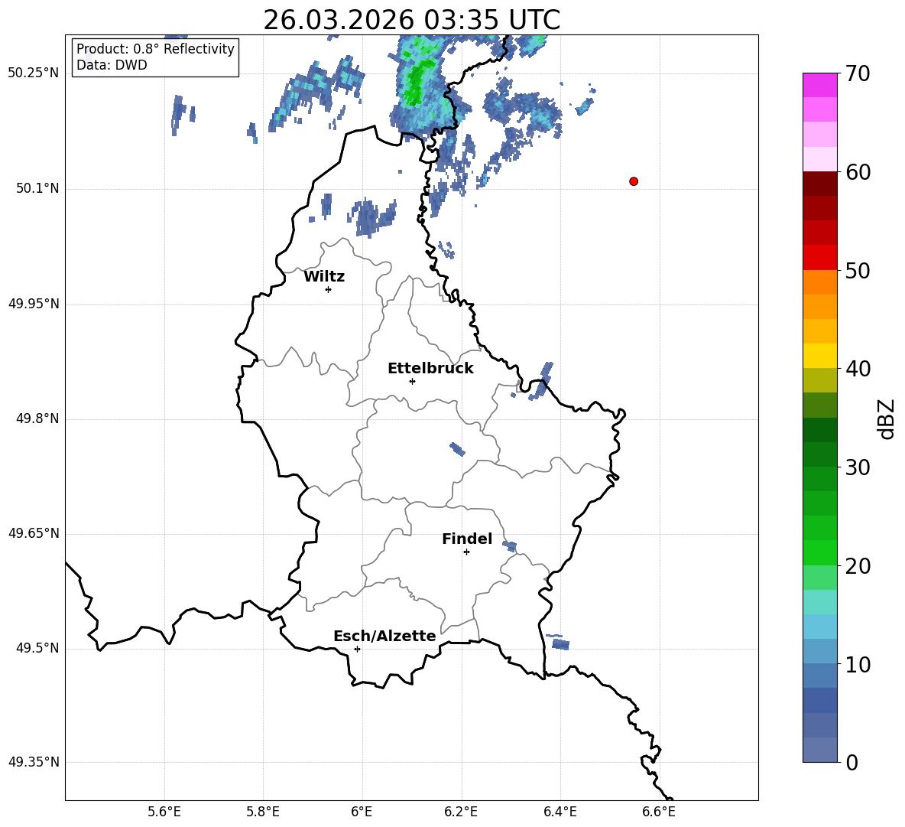905x827 pixels.
Task: Click the Ettelbruck city label
Action: click(430, 369)
